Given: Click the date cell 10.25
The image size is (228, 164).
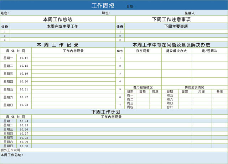Looking at the screenshot, I should 24,125.
